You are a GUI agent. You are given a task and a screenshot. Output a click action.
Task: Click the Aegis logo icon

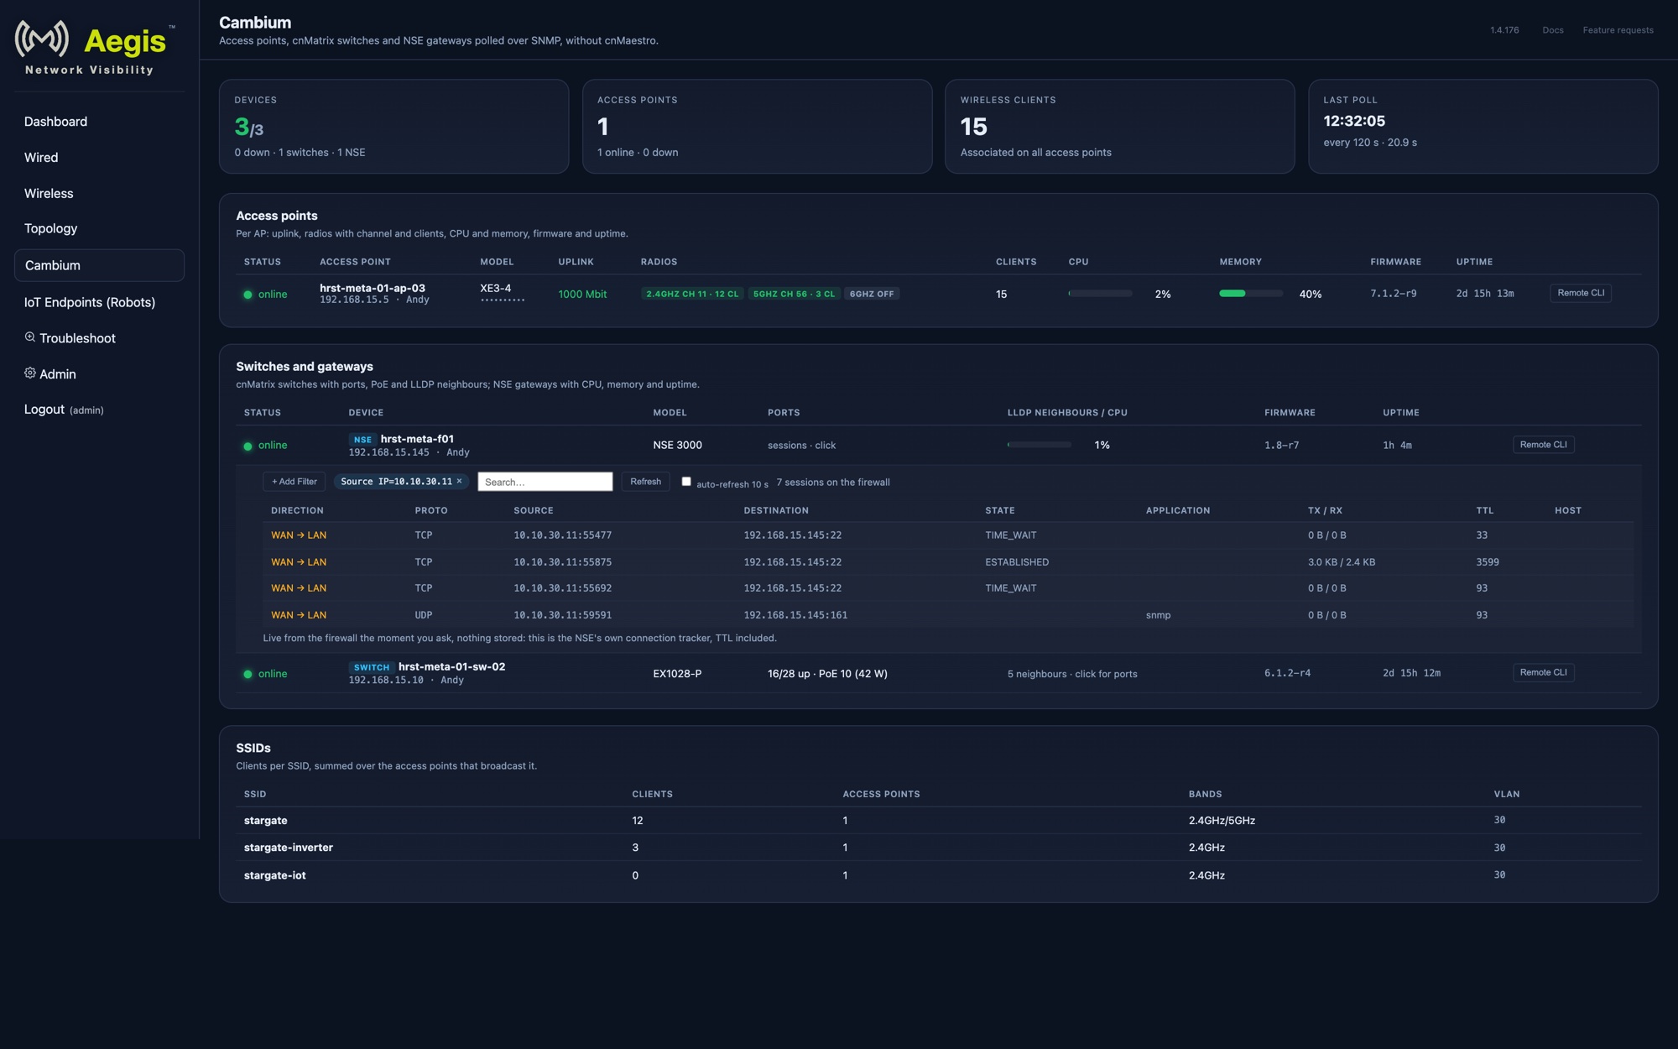42,39
